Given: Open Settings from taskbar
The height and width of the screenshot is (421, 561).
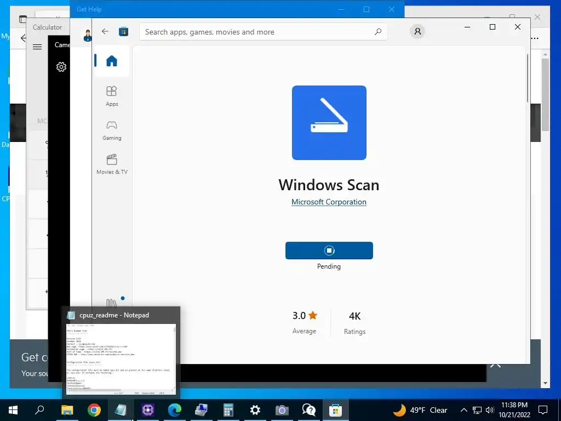Looking at the screenshot, I should pyautogui.click(x=255, y=410).
